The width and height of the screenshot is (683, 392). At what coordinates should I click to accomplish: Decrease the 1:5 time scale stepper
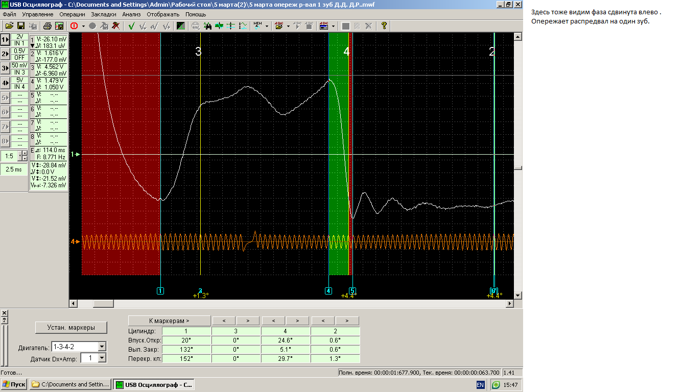point(25,159)
